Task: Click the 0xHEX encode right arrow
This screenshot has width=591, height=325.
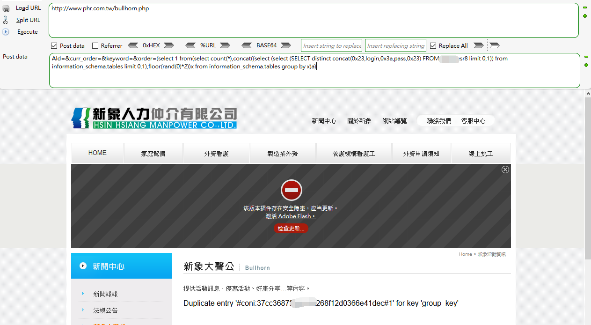Action: 169,45
